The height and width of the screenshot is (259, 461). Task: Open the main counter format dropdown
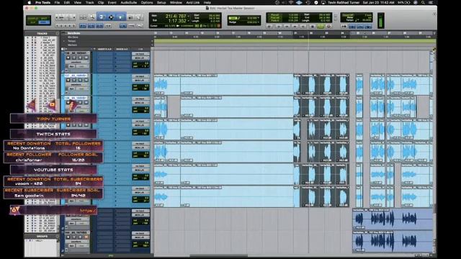(189, 16)
